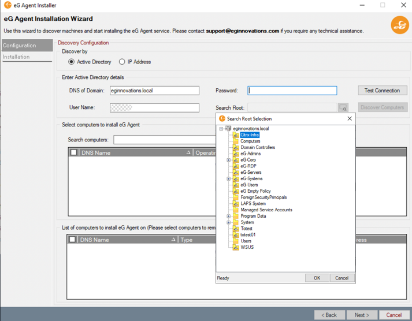Click the Search computers input field
The image size is (412, 321).
tap(165, 140)
